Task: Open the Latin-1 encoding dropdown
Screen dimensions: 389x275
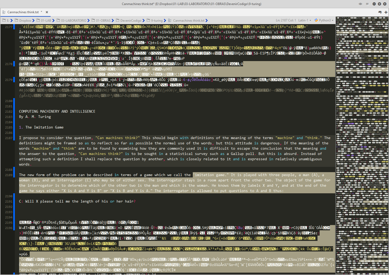Action: click(x=305, y=20)
